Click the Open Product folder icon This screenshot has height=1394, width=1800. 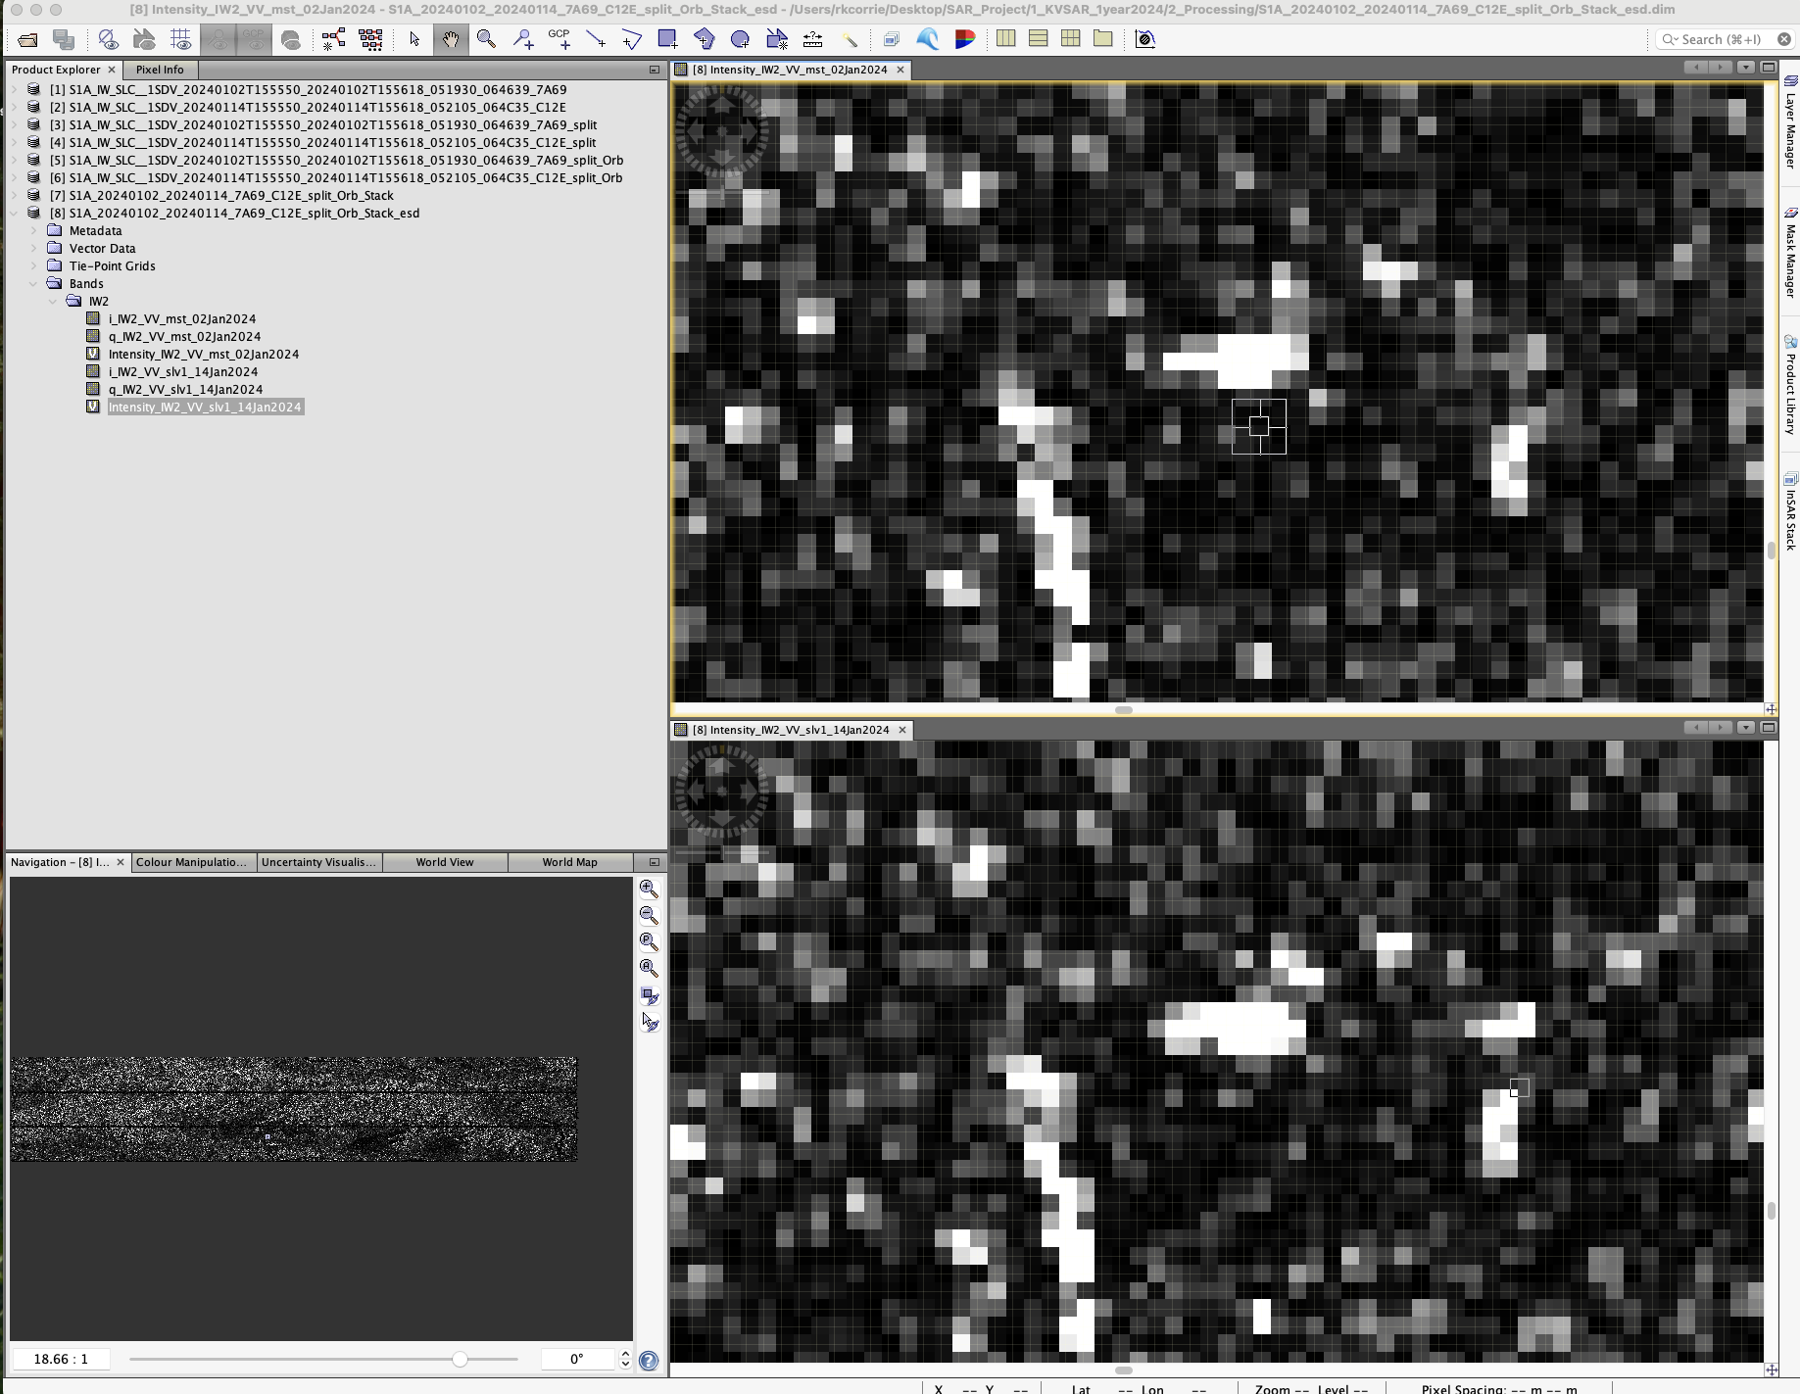tap(27, 39)
